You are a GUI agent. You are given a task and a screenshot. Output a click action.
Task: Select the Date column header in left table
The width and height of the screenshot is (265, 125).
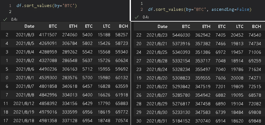coord(29,26)
